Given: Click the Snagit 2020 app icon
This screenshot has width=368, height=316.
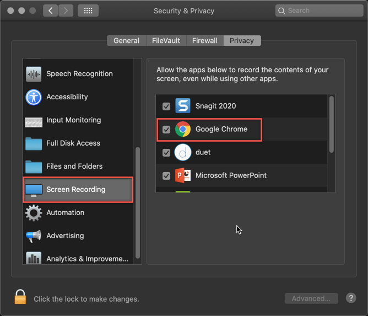Looking at the screenshot, I should pyautogui.click(x=183, y=106).
